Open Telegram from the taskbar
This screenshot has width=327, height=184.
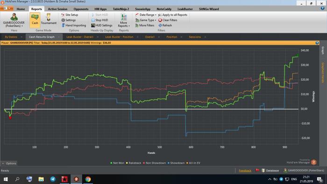point(53,179)
